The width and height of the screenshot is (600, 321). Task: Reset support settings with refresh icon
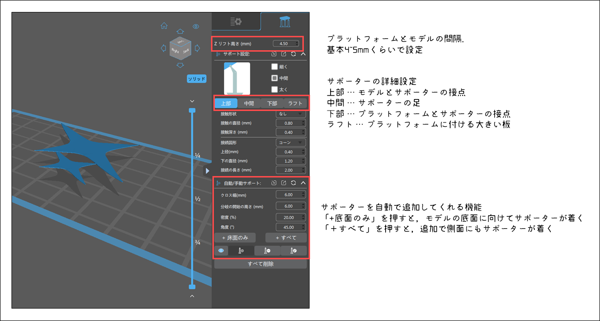[293, 54]
